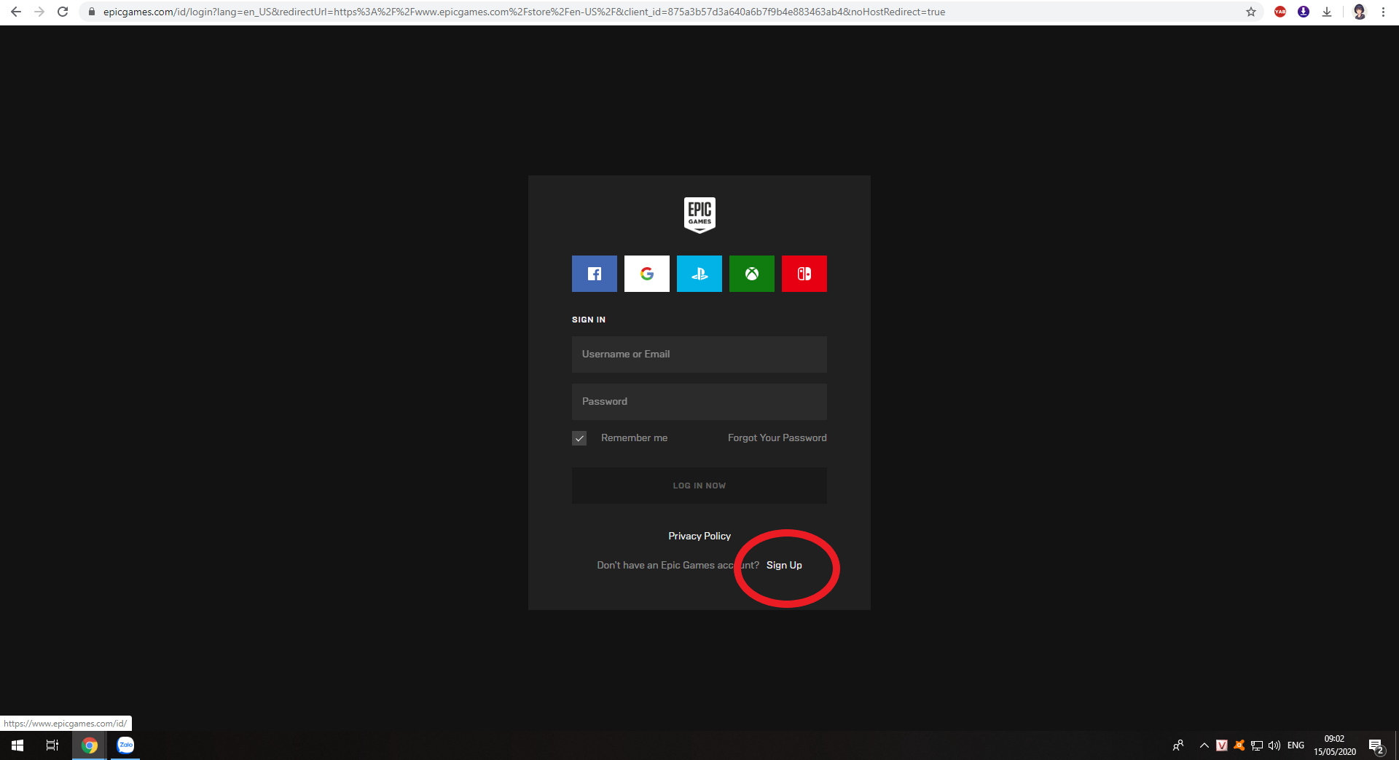Click the red extension icon in toolbar

1280,12
